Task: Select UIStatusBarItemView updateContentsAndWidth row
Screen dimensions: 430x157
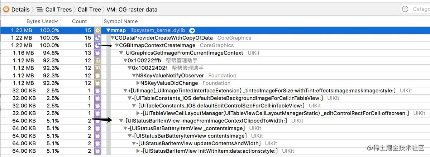Action: (215, 143)
